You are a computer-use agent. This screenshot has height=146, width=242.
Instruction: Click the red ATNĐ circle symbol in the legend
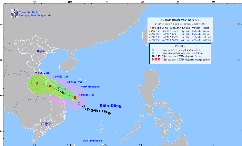tap(156, 59)
